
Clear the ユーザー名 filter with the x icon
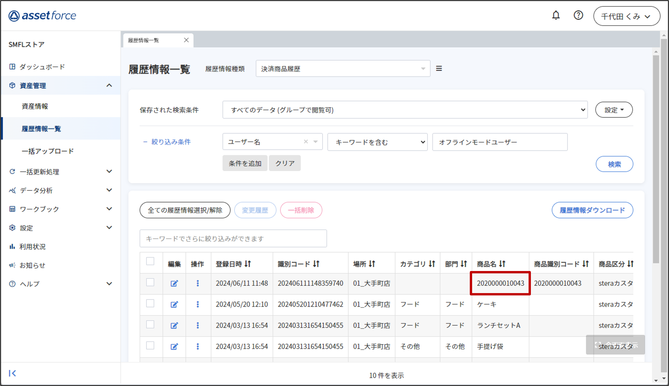pyautogui.click(x=306, y=142)
